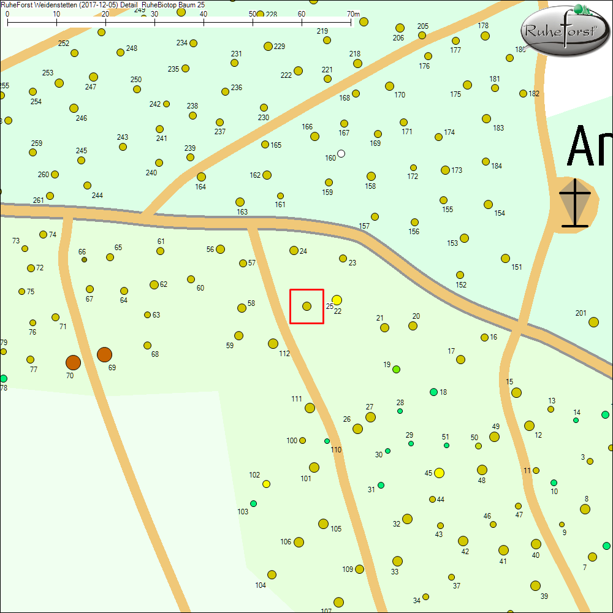Screen dimensions: 613x613
Task: Select the orange tree marker 69
Action: pyautogui.click(x=104, y=354)
